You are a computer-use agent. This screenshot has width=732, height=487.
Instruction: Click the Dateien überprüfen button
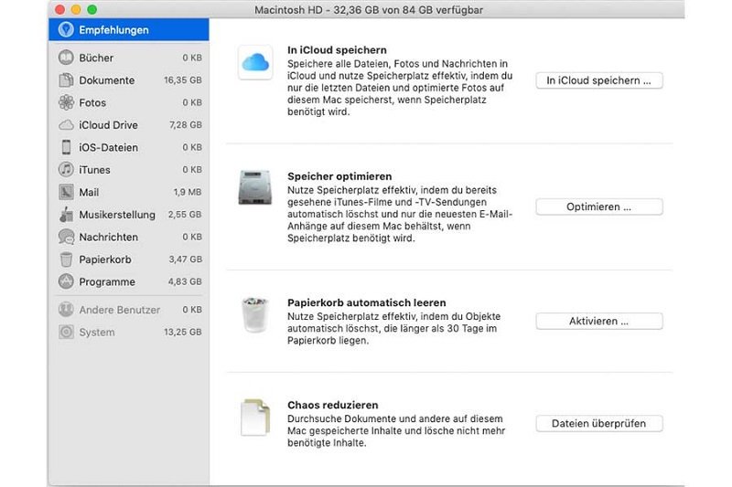[x=599, y=424]
